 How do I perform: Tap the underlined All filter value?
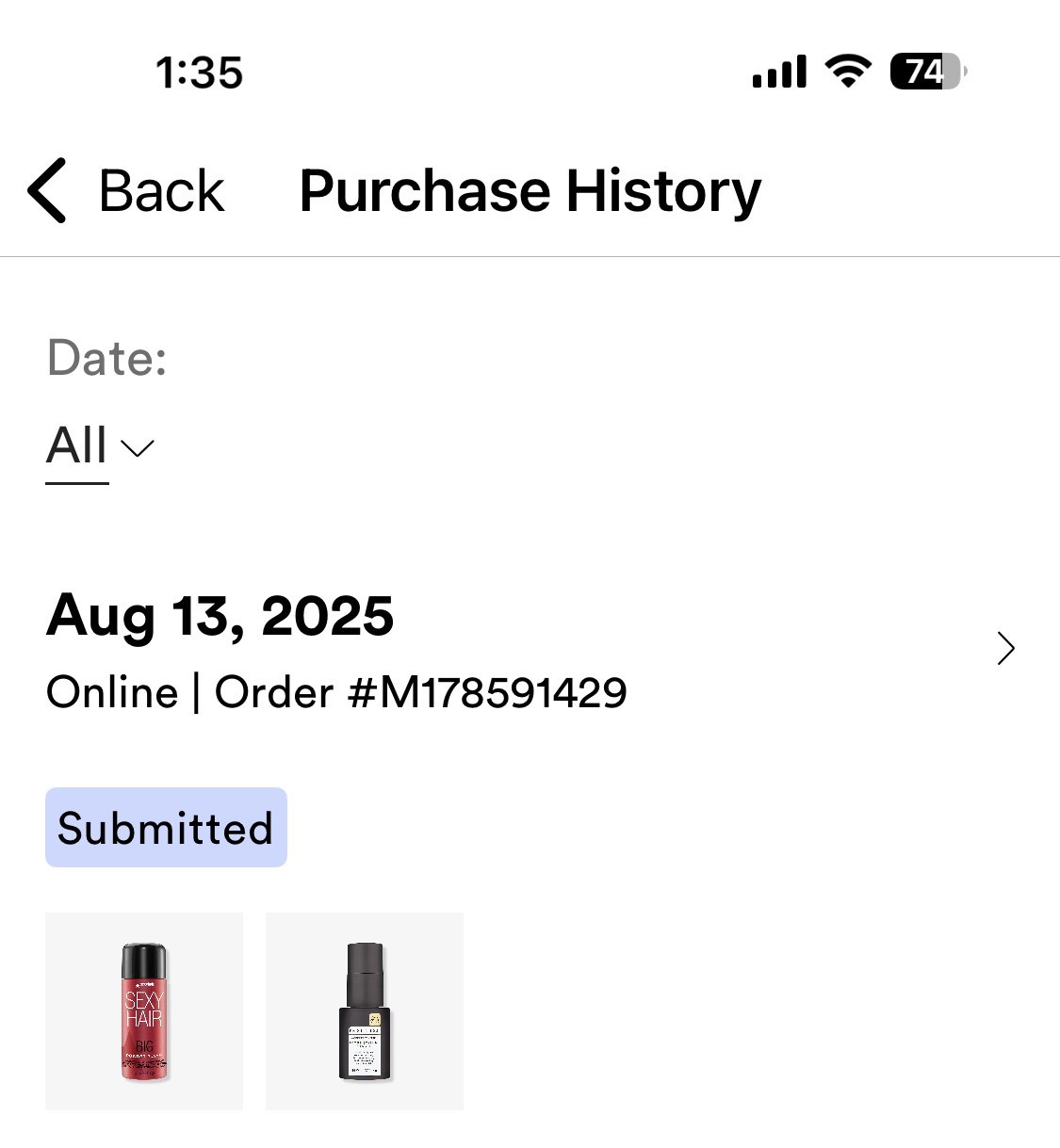(77, 446)
